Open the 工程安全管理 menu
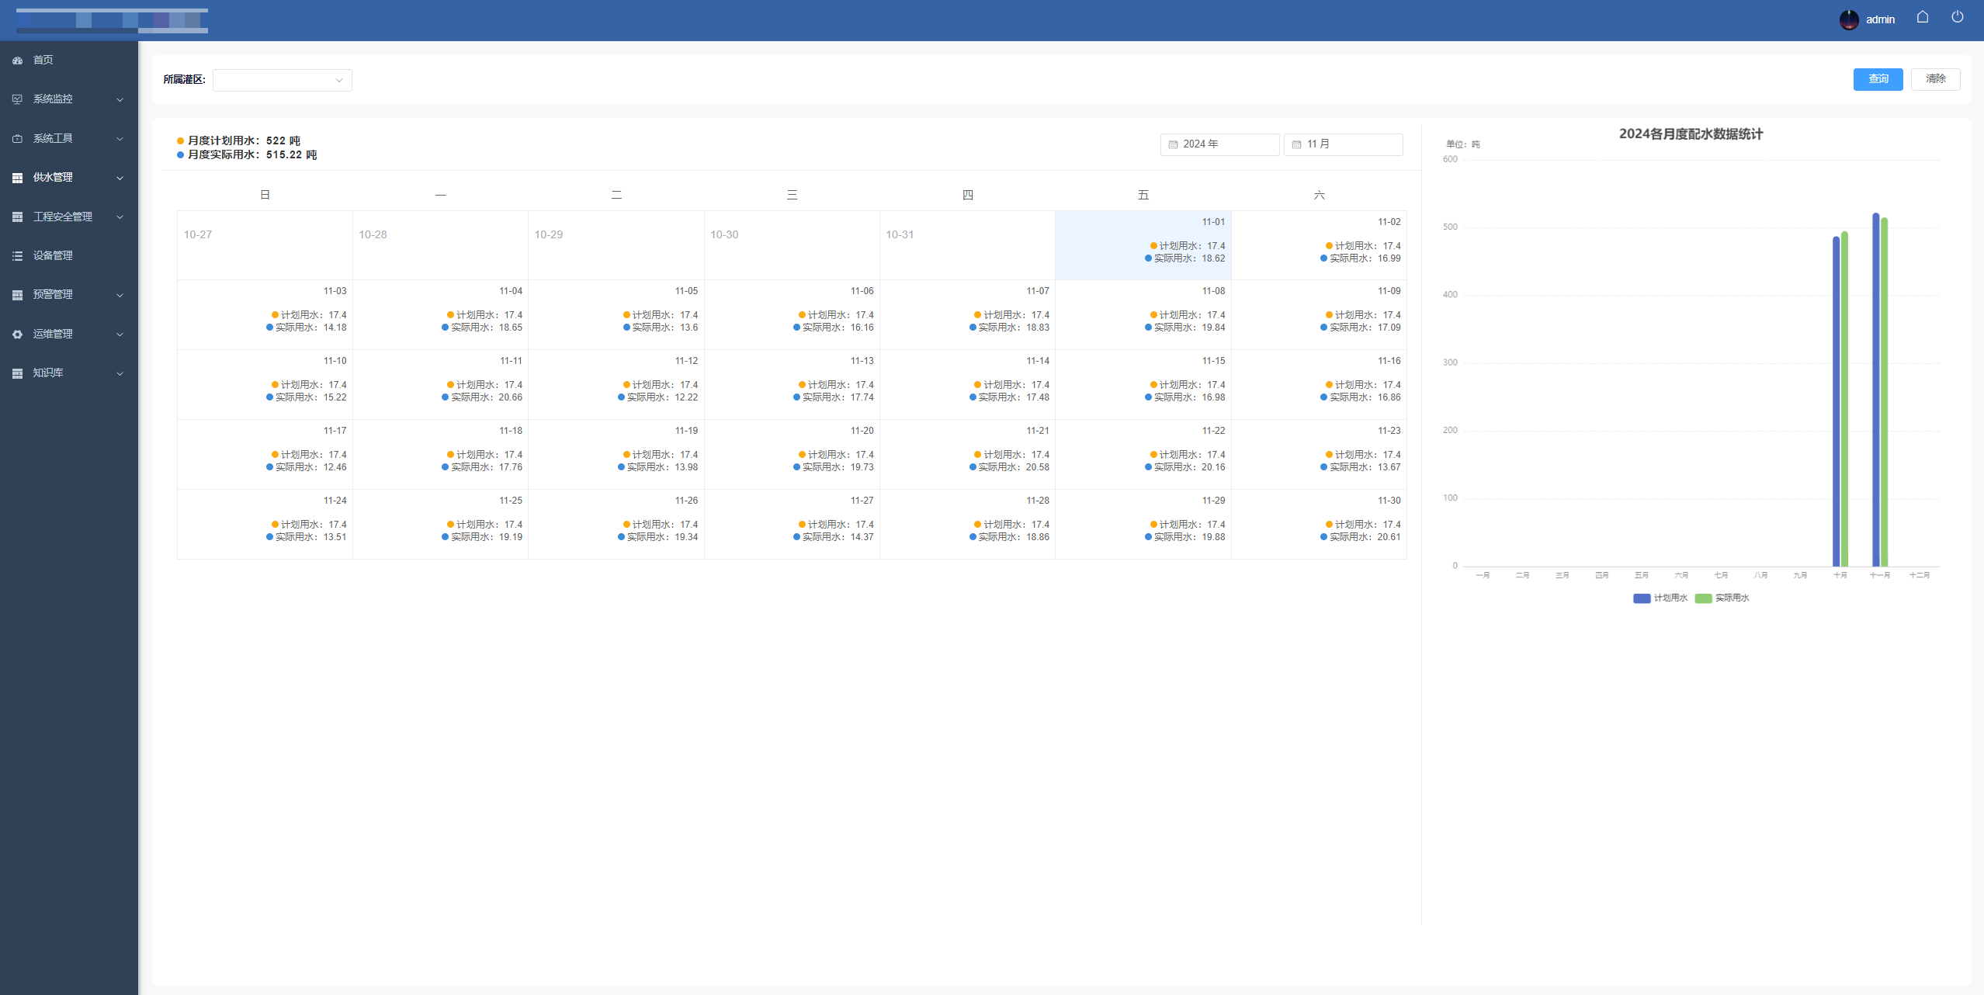Image resolution: width=1984 pixels, height=995 pixels. [x=62, y=217]
